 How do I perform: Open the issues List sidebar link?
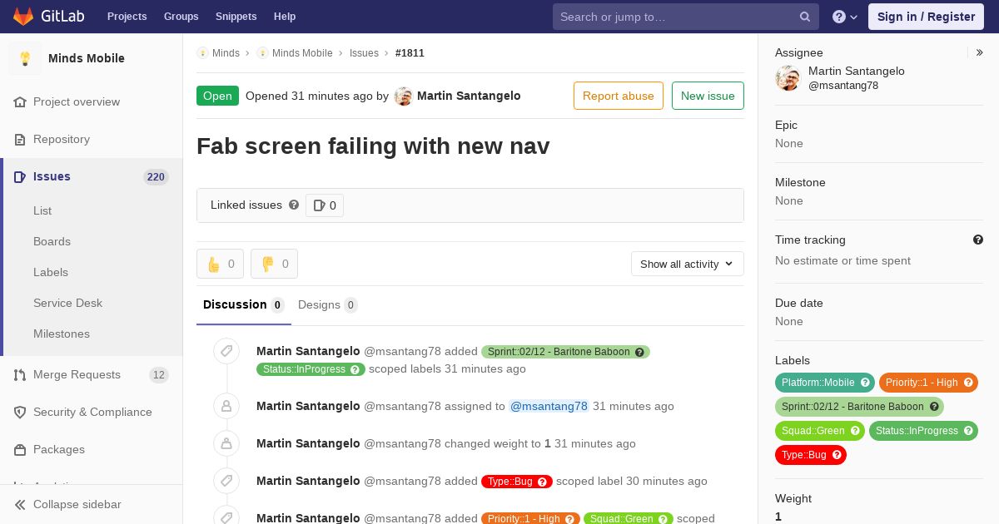pos(42,210)
